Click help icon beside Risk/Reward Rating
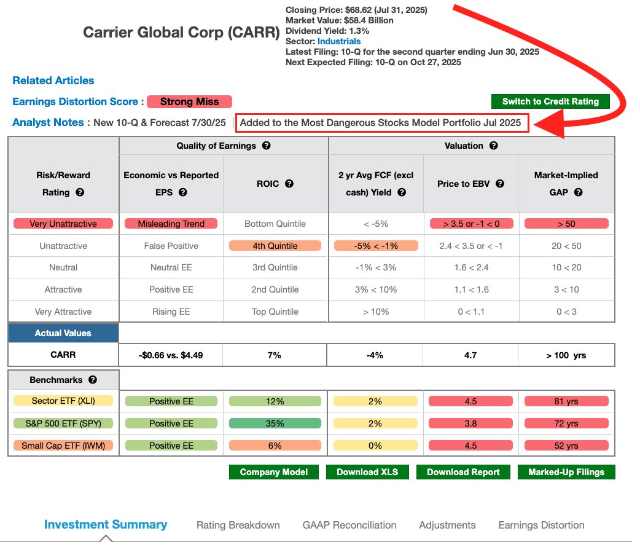Image resolution: width=640 pixels, height=547 pixels. (80, 192)
